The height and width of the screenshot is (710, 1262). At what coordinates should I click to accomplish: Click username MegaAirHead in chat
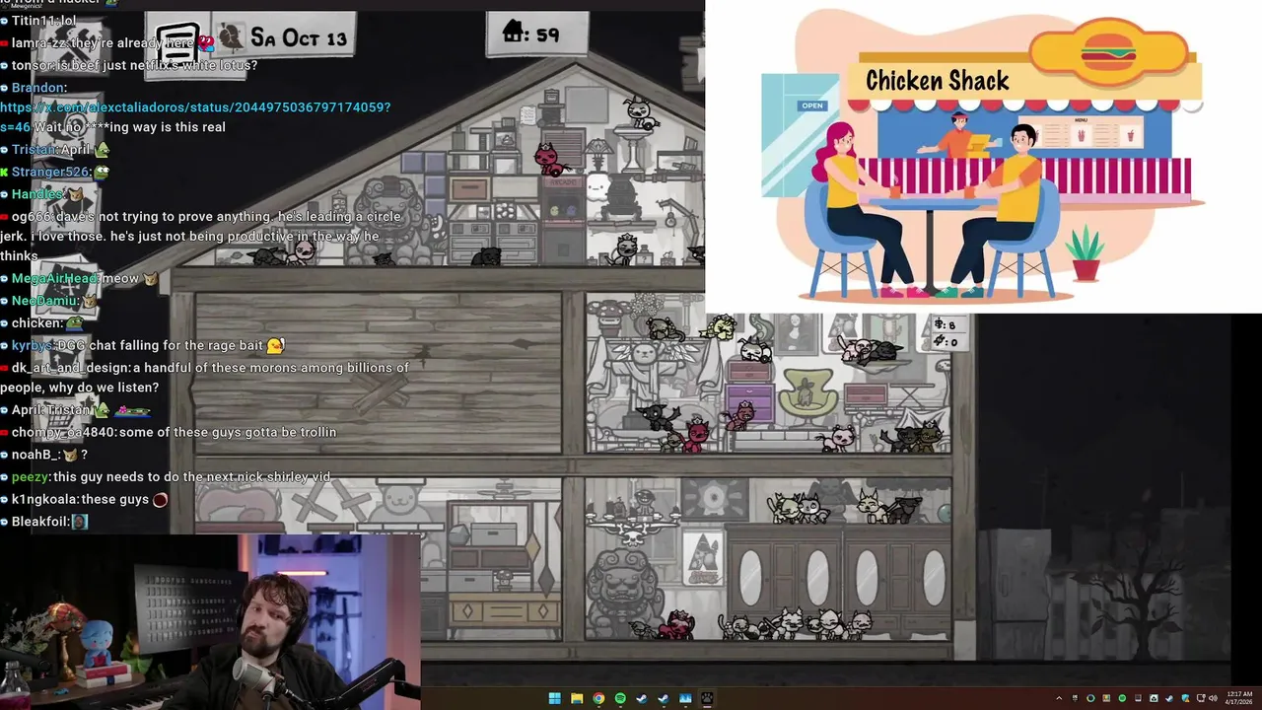[55, 278]
